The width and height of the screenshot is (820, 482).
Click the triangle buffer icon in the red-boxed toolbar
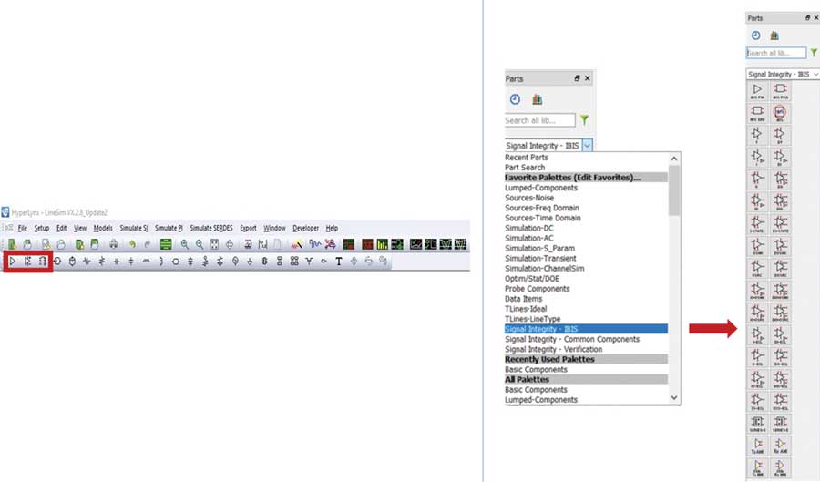pyautogui.click(x=13, y=262)
